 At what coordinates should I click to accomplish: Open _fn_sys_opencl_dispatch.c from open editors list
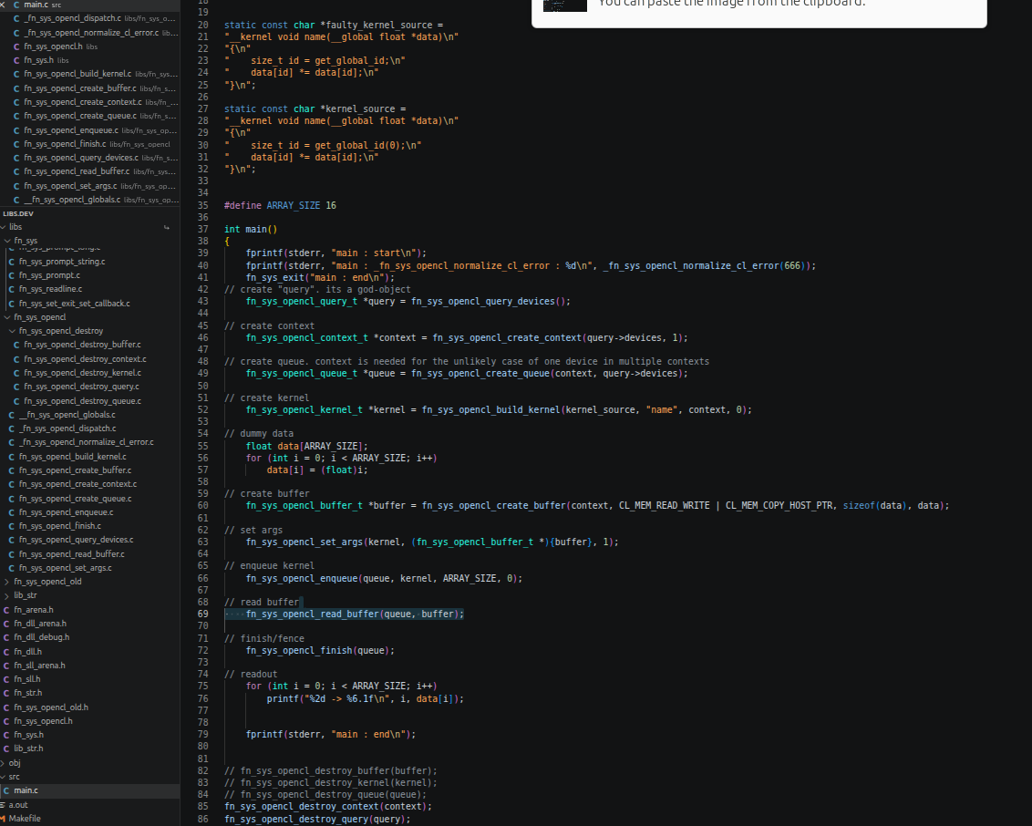(x=89, y=18)
